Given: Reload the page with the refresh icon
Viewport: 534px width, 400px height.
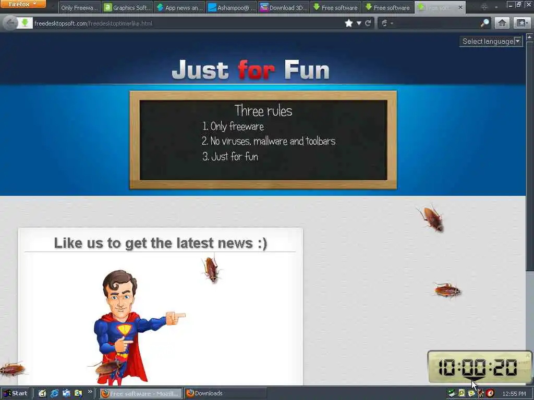Looking at the screenshot, I should 368,23.
